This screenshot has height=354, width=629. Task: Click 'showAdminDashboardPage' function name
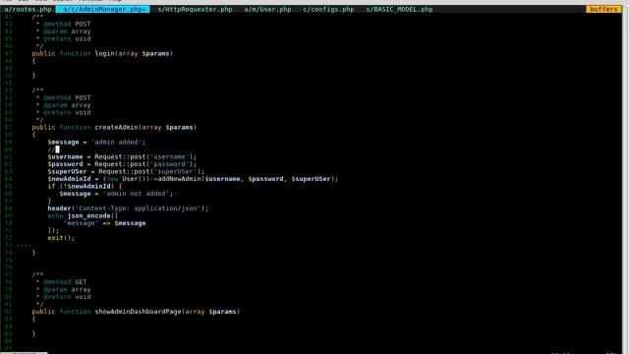138,312
